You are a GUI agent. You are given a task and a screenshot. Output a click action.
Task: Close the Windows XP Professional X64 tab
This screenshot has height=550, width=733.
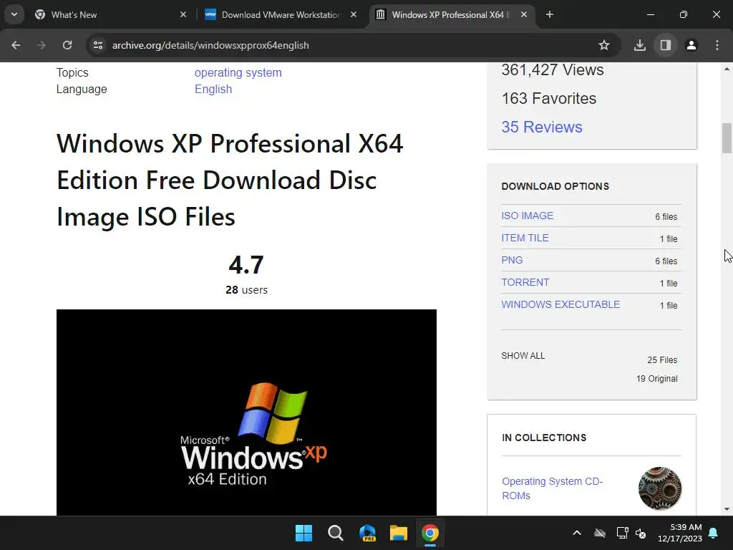coord(524,15)
